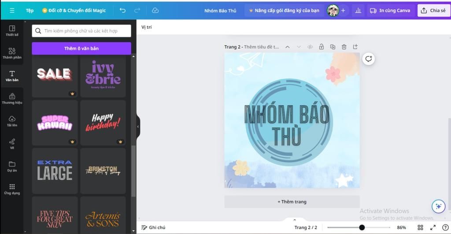
Task: Open the analytics chart icon
Action: tap(358, 11)
